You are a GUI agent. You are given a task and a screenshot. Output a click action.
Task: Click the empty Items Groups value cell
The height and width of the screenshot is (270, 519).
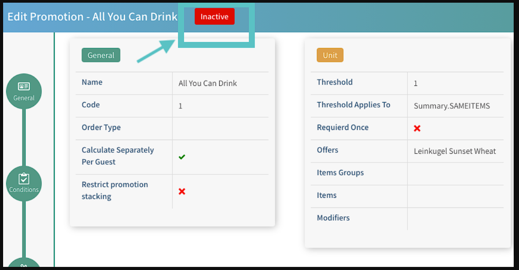[455, 174]
